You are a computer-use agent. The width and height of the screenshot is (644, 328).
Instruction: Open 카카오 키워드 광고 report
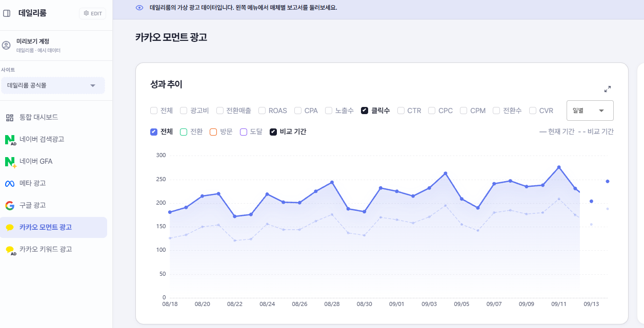pyautogui.click(x=54, y=250)
